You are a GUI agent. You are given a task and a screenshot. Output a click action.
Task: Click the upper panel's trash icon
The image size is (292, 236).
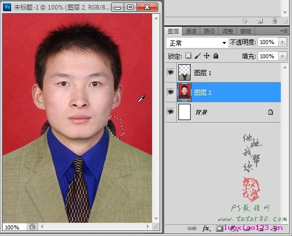(x=274, y=21)
